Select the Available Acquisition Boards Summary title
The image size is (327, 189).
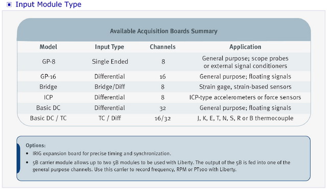click(x=163, y=31)
